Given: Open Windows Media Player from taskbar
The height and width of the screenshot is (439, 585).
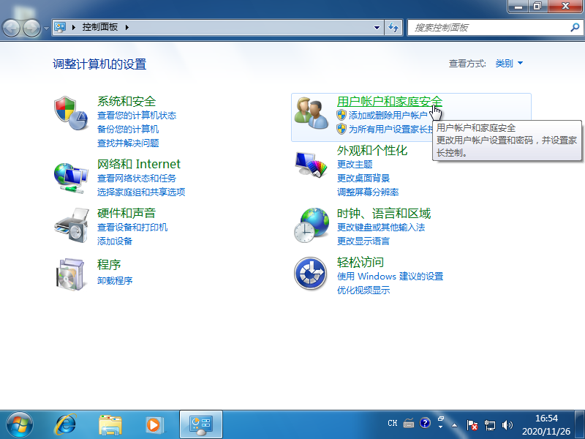Looking at the screenshot, I should coord(154,424).
